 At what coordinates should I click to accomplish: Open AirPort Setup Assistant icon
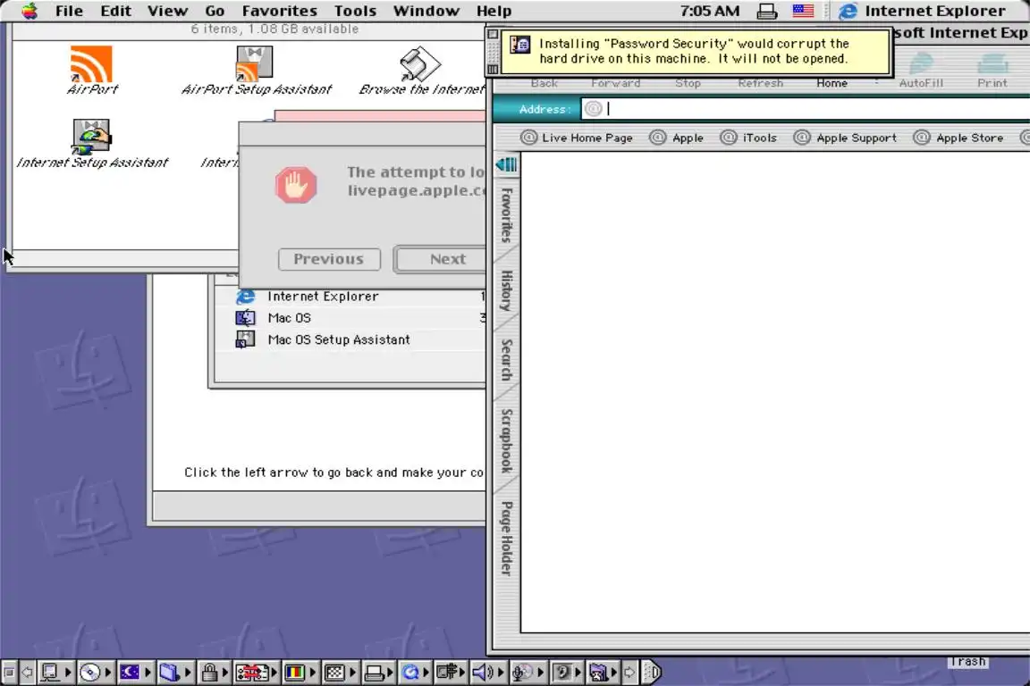(254, 63)
